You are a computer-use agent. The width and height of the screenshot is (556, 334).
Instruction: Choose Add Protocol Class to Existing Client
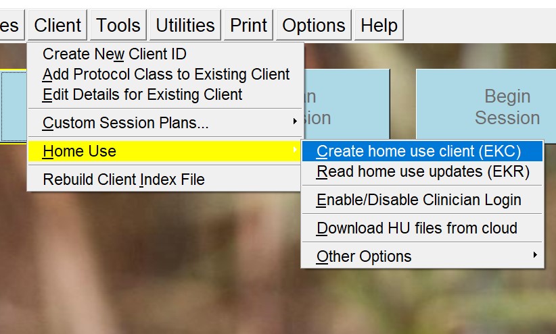tap(165, 74)
